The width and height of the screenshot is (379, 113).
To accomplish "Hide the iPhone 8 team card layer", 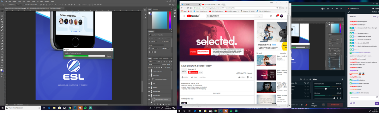I will [149, 71].
